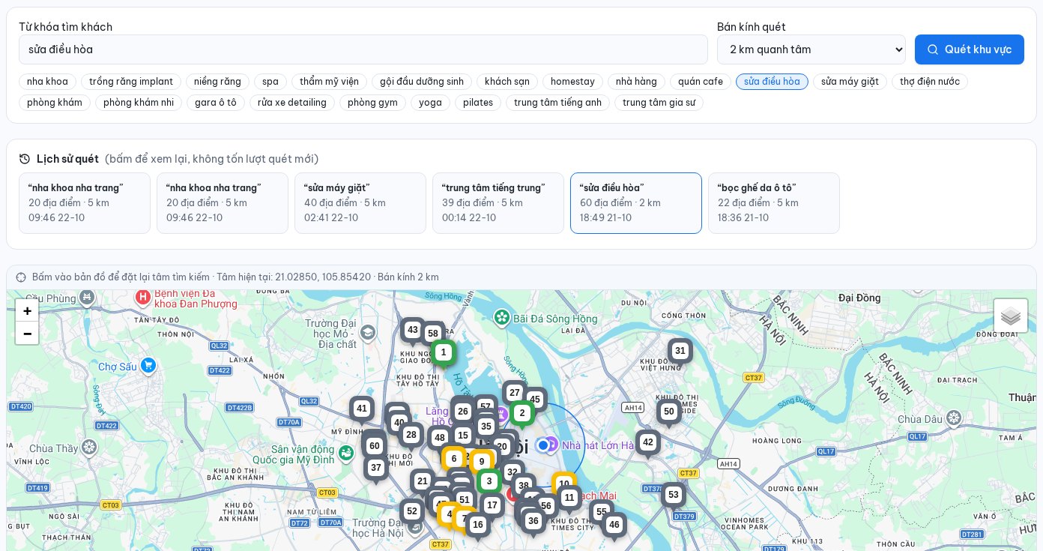Select map marker number 42

(x=648, y=442)
